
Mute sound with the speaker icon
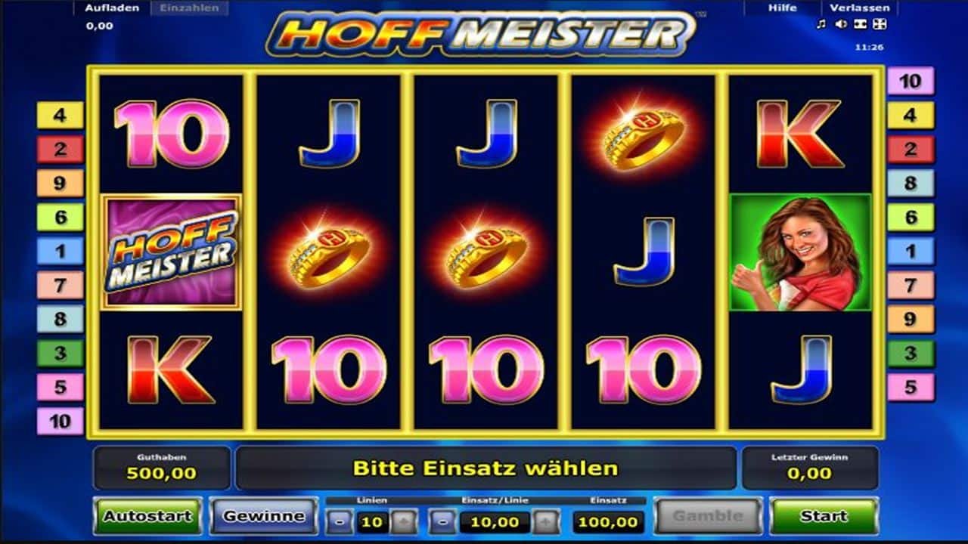click(840, 24)
